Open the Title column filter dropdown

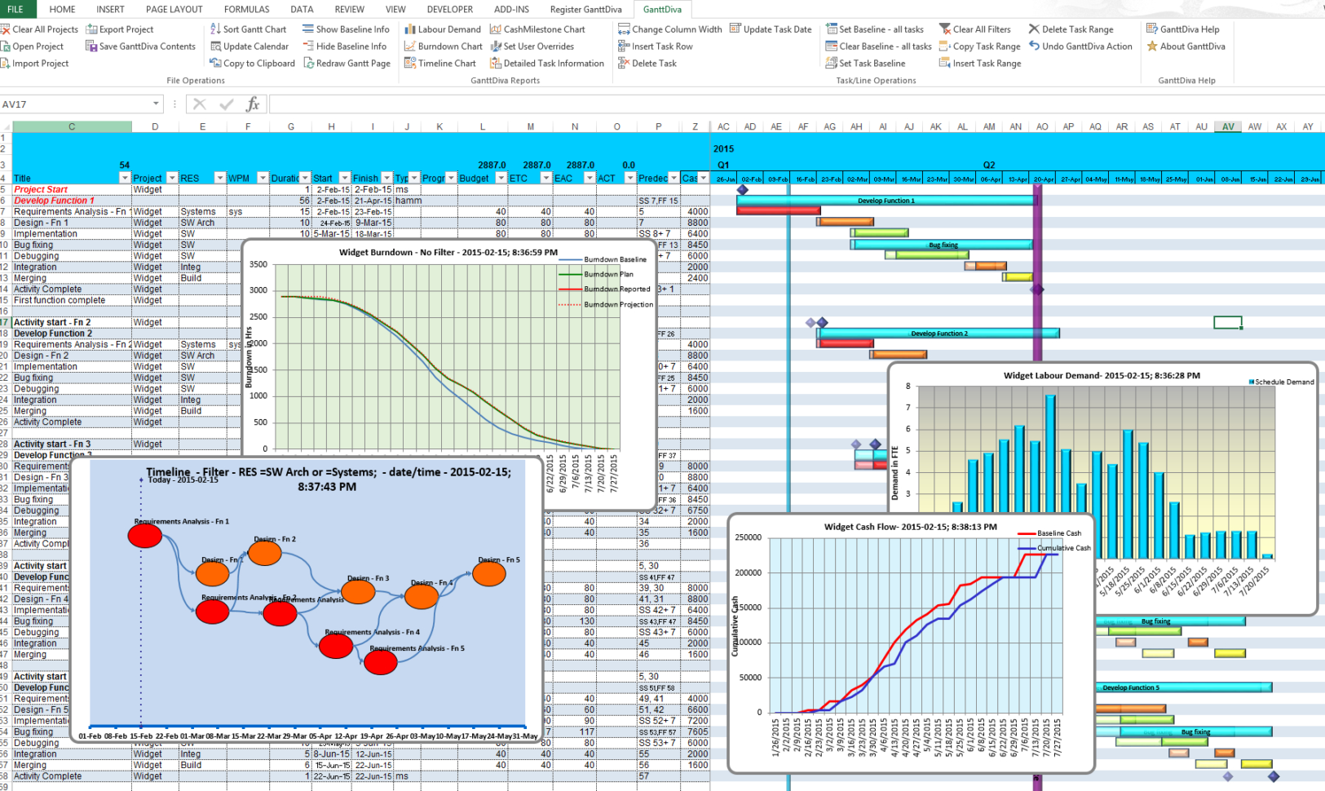click(124, 178)
